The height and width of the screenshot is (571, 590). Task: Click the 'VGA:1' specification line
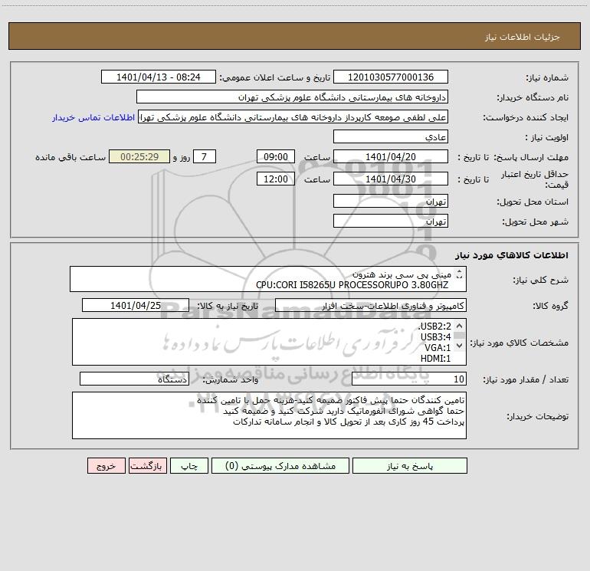(x=438, y=348)
